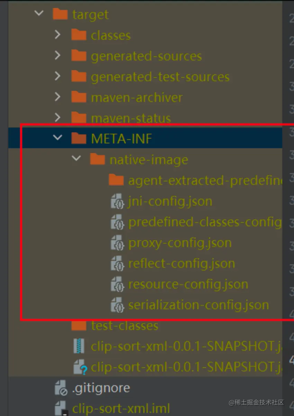Expand the classes folder
The image size is (294, 416).
58,35
